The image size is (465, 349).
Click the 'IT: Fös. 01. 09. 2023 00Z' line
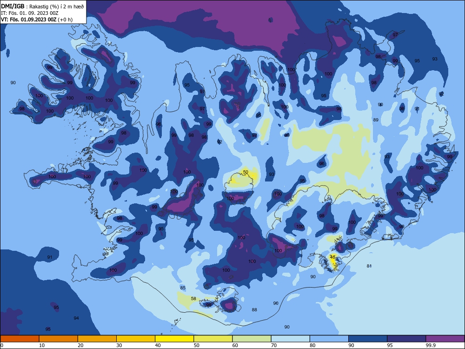coord(30,13)
